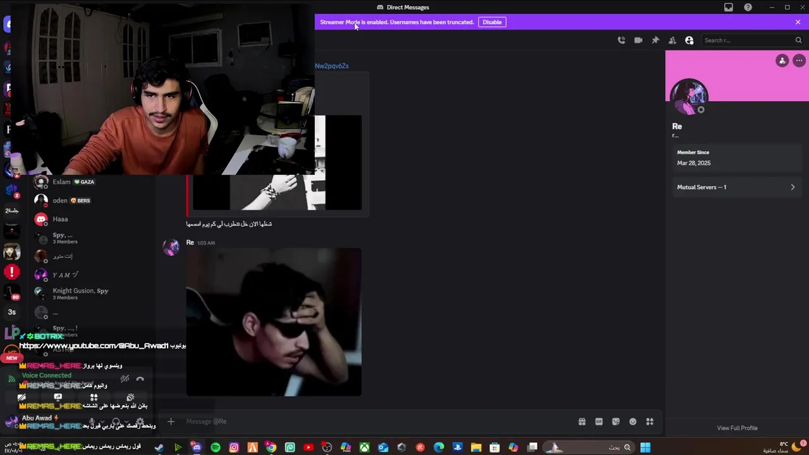Open the emoji picker
Image resolution: width=809 pixels, height=455 pixels.
(x=633, y=422)
